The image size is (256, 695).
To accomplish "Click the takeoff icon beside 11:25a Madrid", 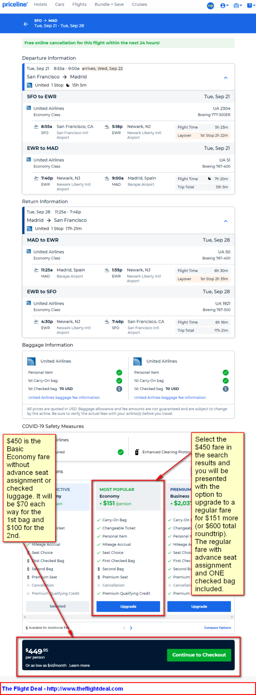I will coord(36,270).
